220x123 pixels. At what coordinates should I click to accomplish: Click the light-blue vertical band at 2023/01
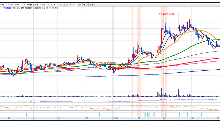tap(113, 62)
